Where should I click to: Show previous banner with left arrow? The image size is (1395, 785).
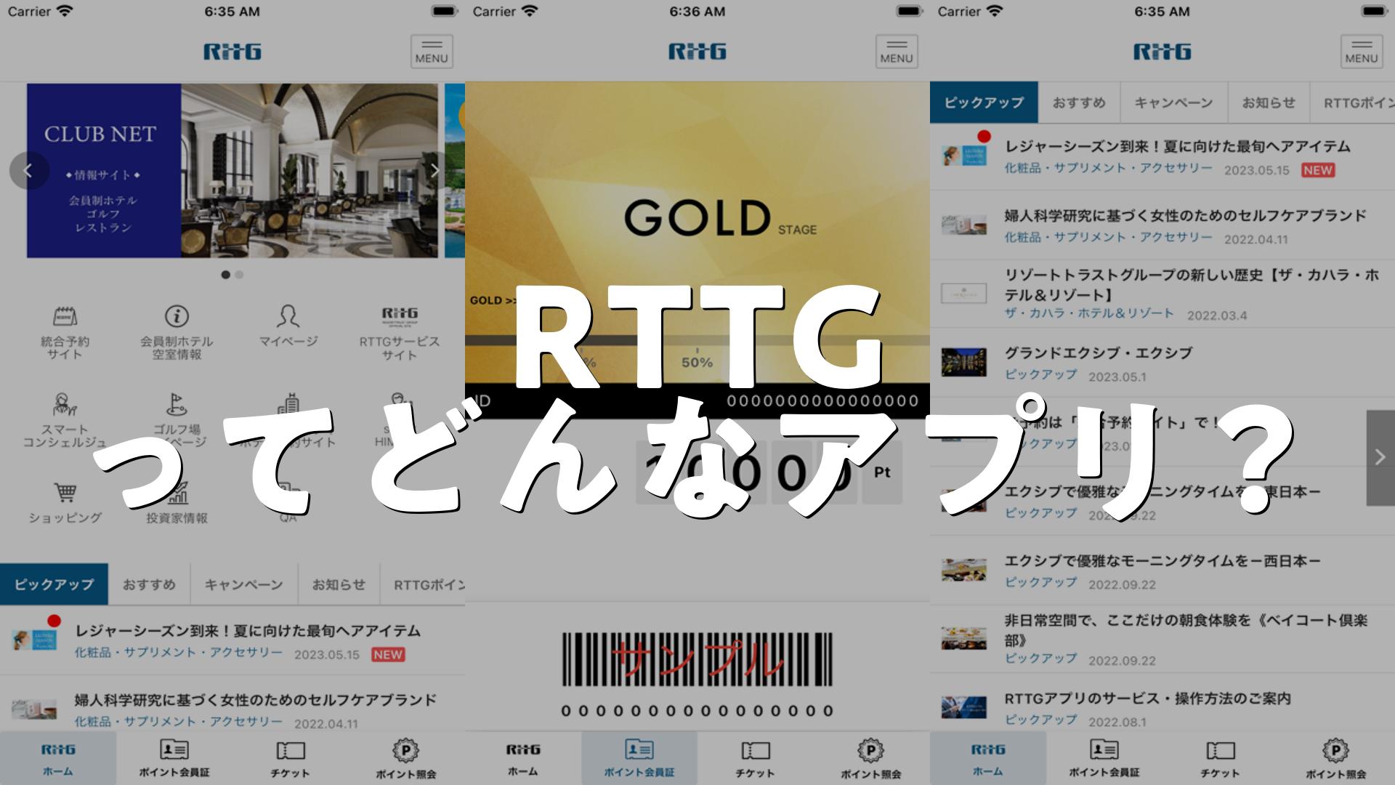(x=29, y=171)
